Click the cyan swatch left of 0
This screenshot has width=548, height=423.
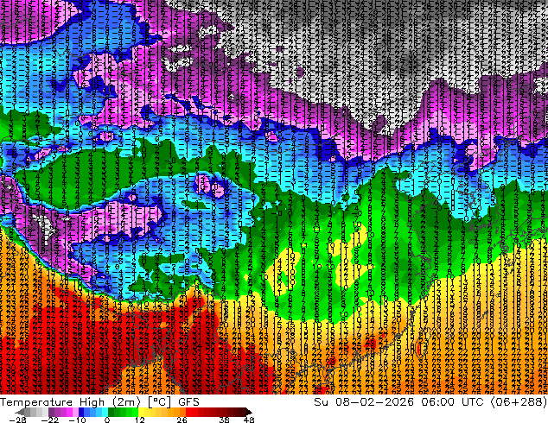tap(105, 412)
